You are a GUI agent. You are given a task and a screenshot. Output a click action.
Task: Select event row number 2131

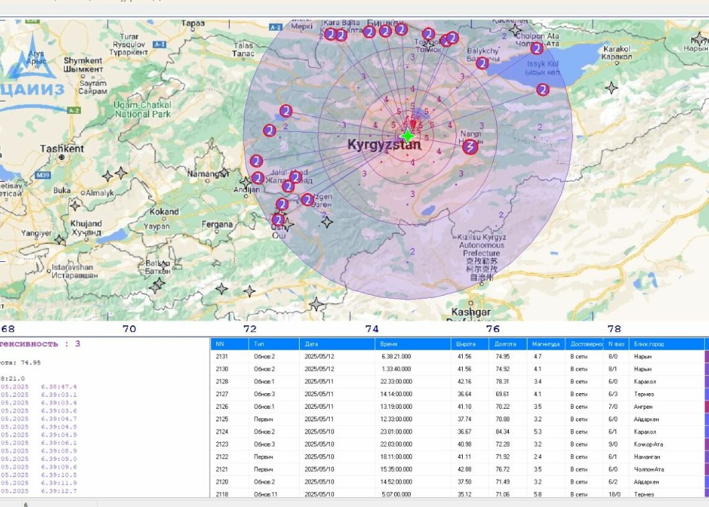(223, 356)
